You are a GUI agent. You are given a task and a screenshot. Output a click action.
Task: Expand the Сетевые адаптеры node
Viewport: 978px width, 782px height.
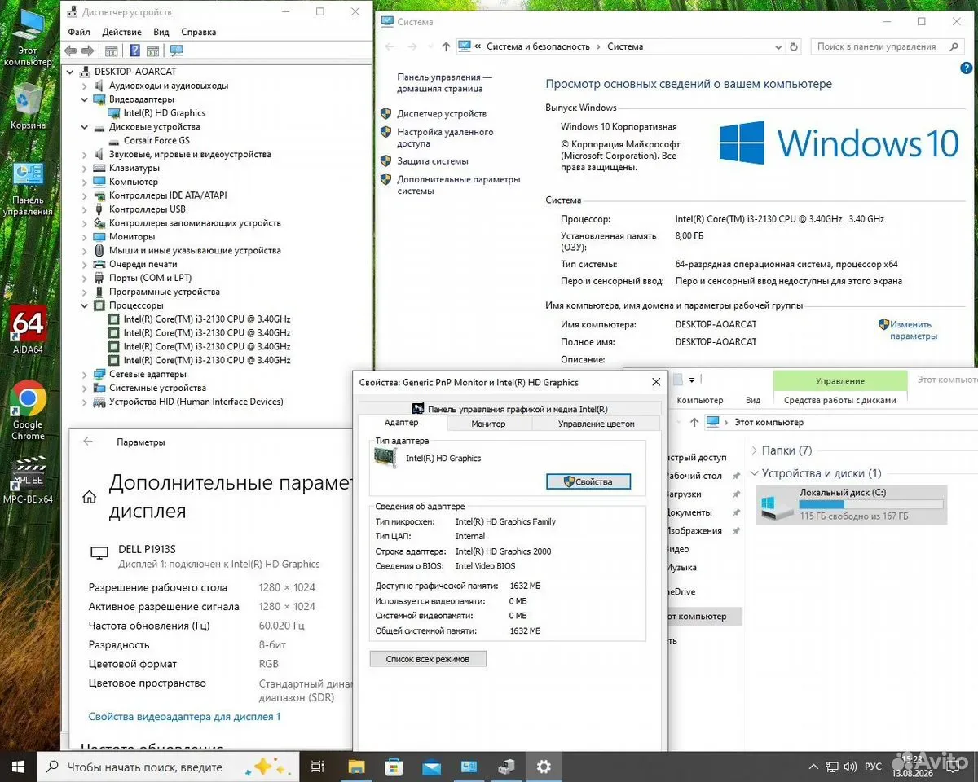tap(84, 374)
